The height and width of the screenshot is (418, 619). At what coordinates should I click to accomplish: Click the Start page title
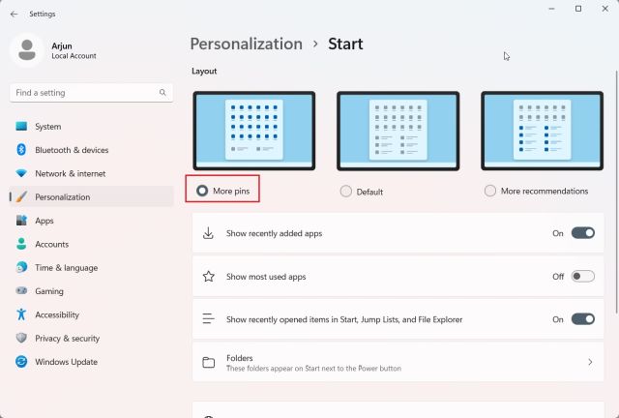pos(345,44)
